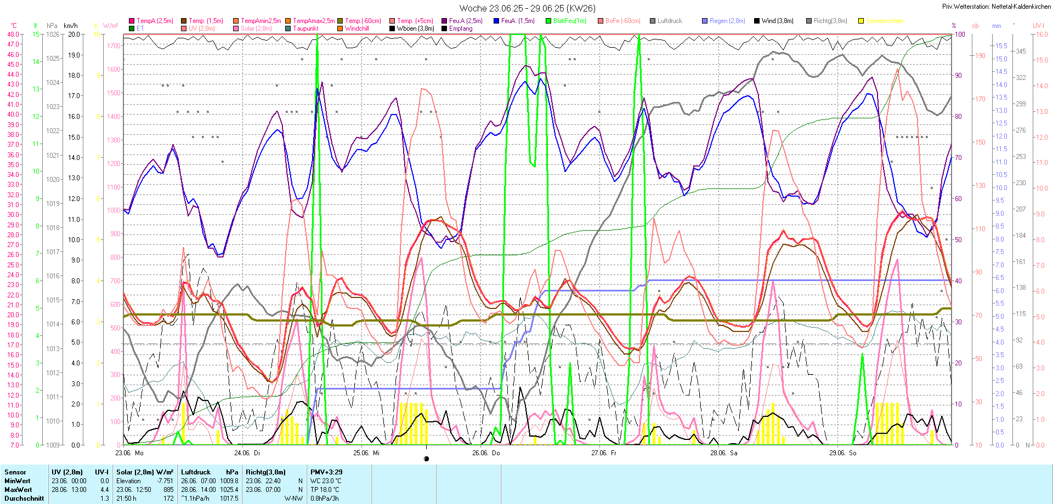
Task: Click the '29.06. So' date label
Action: 843,453
